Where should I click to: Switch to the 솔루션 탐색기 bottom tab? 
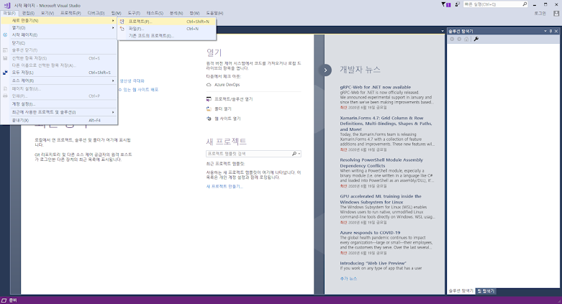point(461,291)
